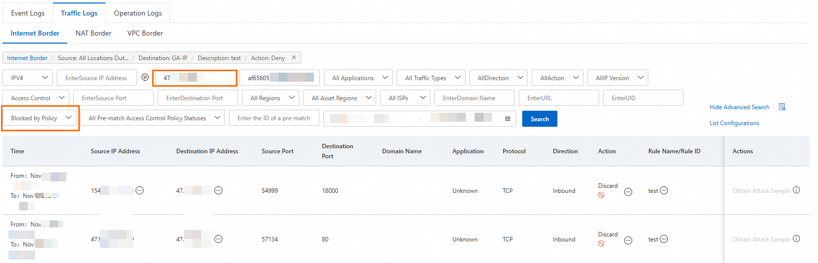
Task: Click Obtain Attack Sample in second row
Action: point(761,239)
